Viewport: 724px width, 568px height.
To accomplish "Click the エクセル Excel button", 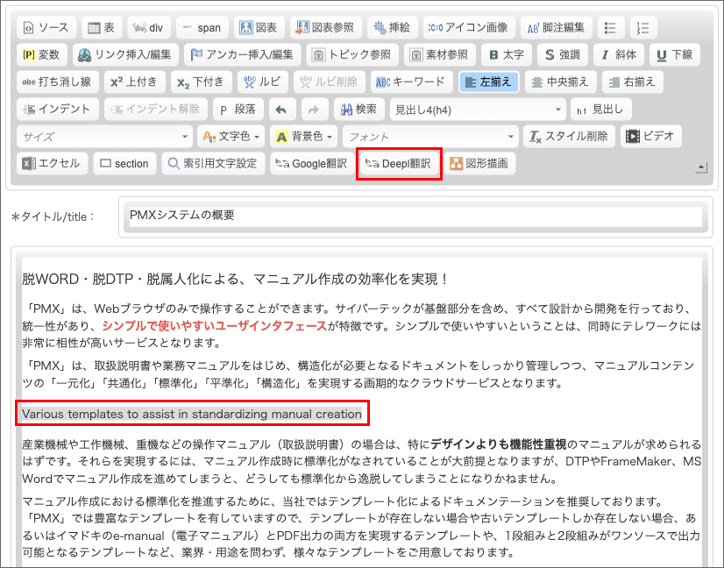I will (53, 164).
